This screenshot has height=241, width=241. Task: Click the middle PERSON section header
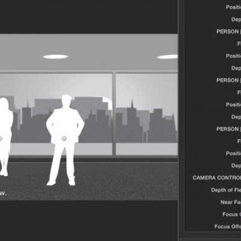228,80
